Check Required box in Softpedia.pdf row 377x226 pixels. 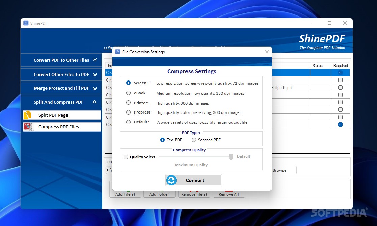(x=340, y=87)
